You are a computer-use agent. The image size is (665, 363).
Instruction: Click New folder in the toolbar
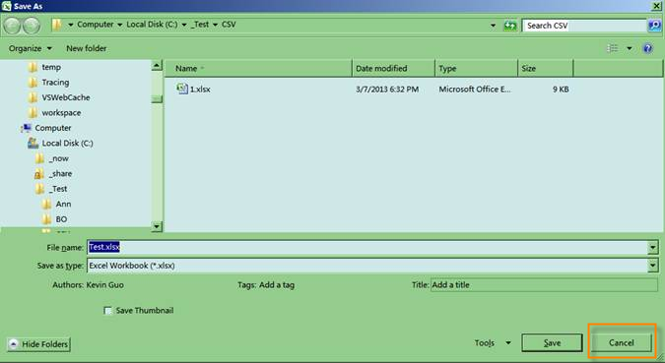click(86, 48)
